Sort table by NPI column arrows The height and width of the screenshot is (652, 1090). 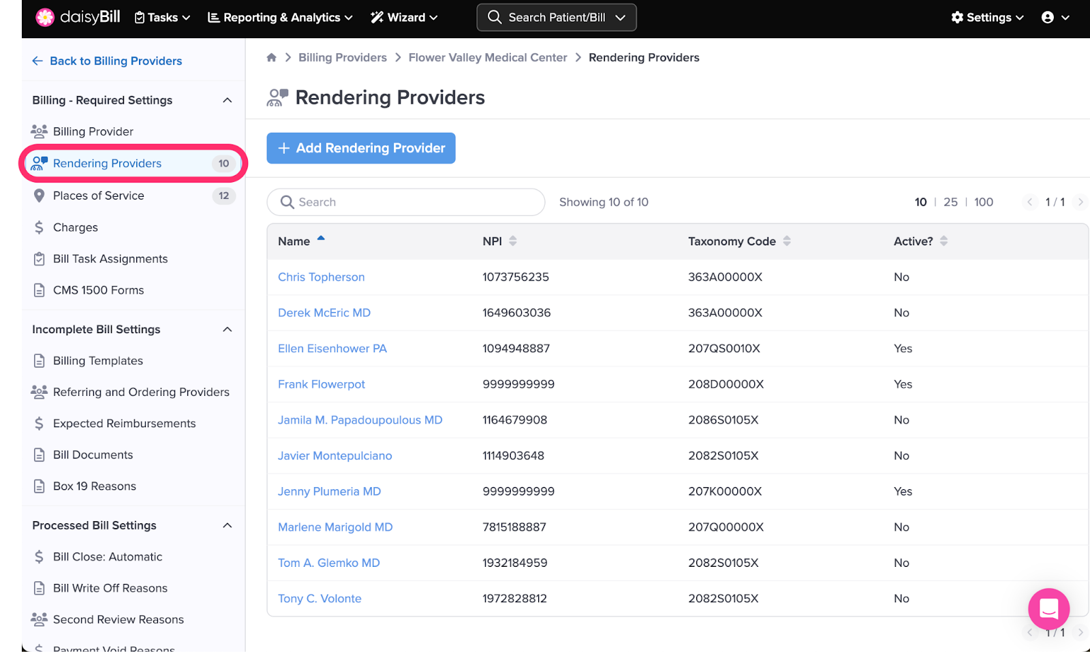(513, 241)
